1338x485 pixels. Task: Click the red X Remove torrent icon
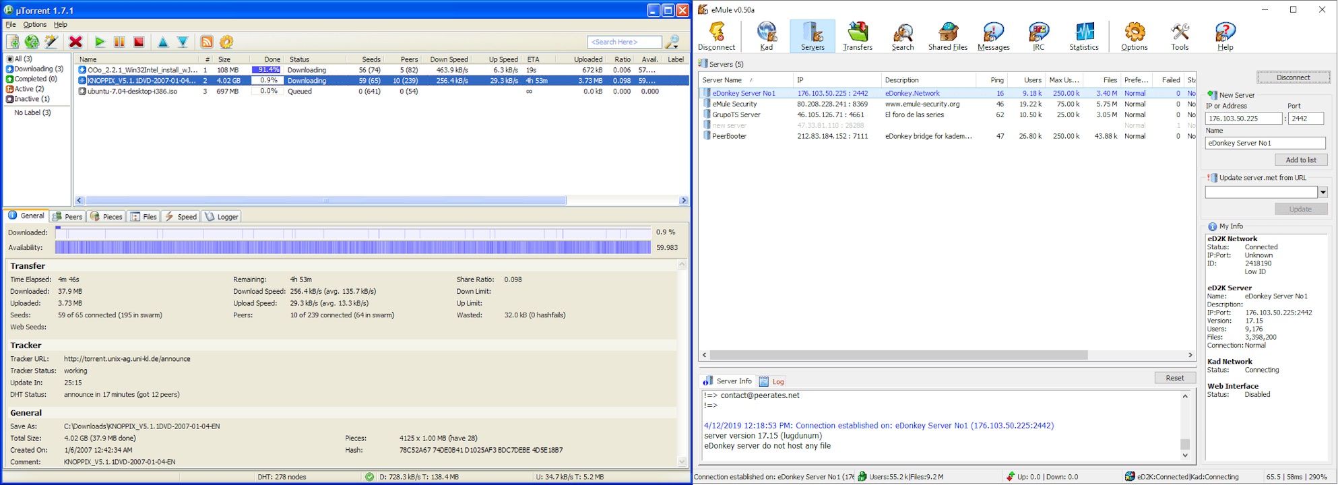pyautogui.click(x=75, y=42)
